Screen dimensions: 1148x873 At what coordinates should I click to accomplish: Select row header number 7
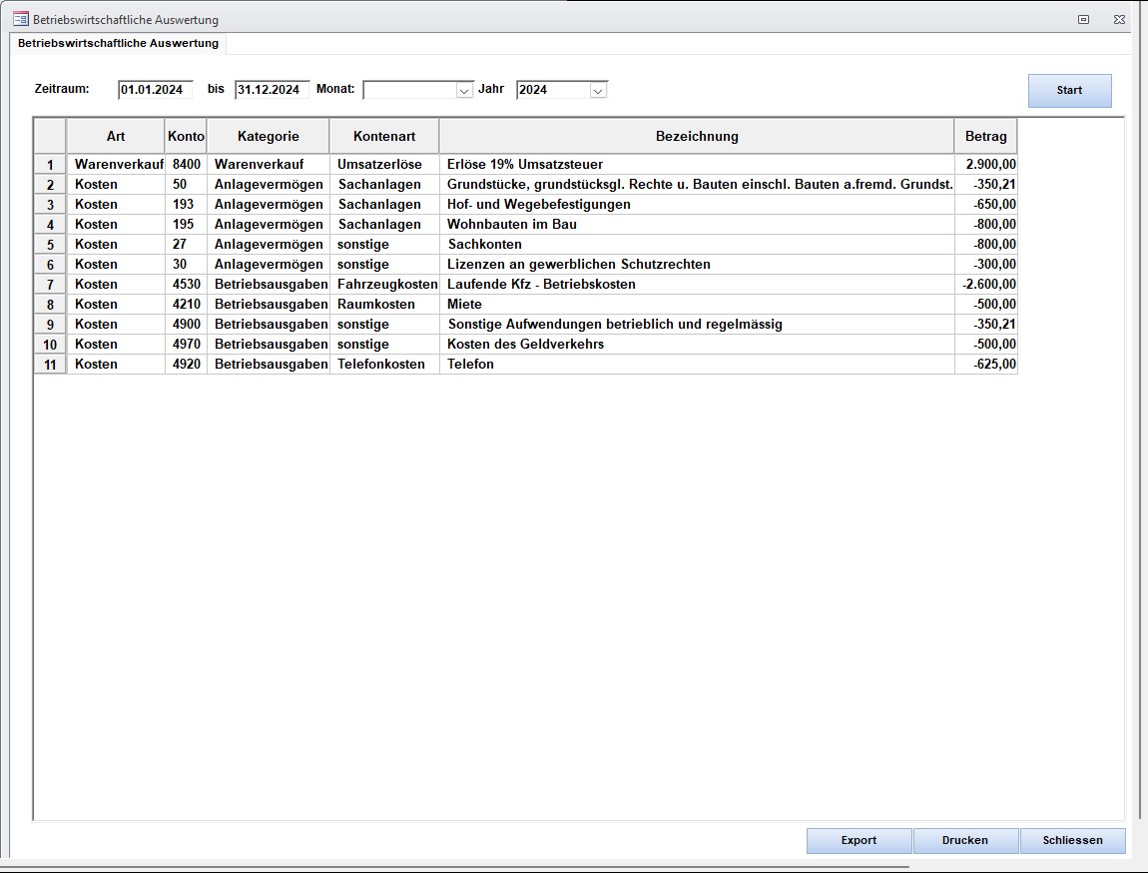pyautogui.click(x=50, y=285)
